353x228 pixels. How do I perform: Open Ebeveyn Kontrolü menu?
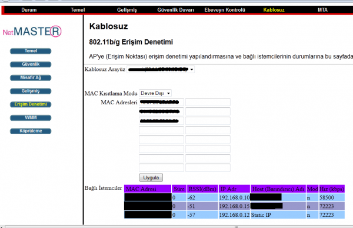[x=225, y=10]
